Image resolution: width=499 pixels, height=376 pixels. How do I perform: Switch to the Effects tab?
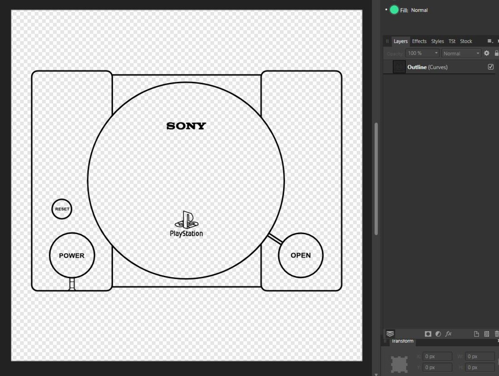click(419, 41)
